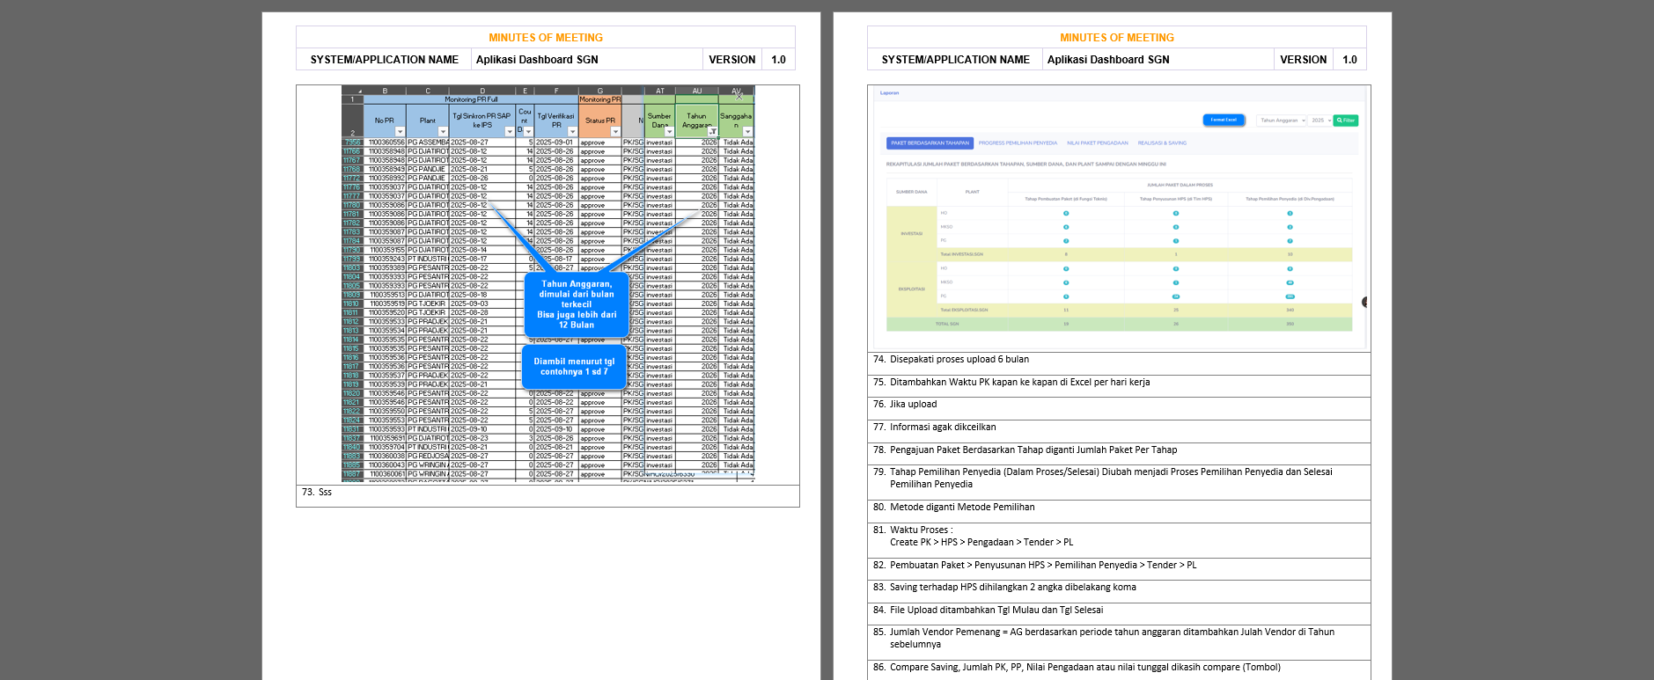The image size is (1654, 680).
Task: Click the blue Format Excel button
Action: click(x=1224, y=120)
